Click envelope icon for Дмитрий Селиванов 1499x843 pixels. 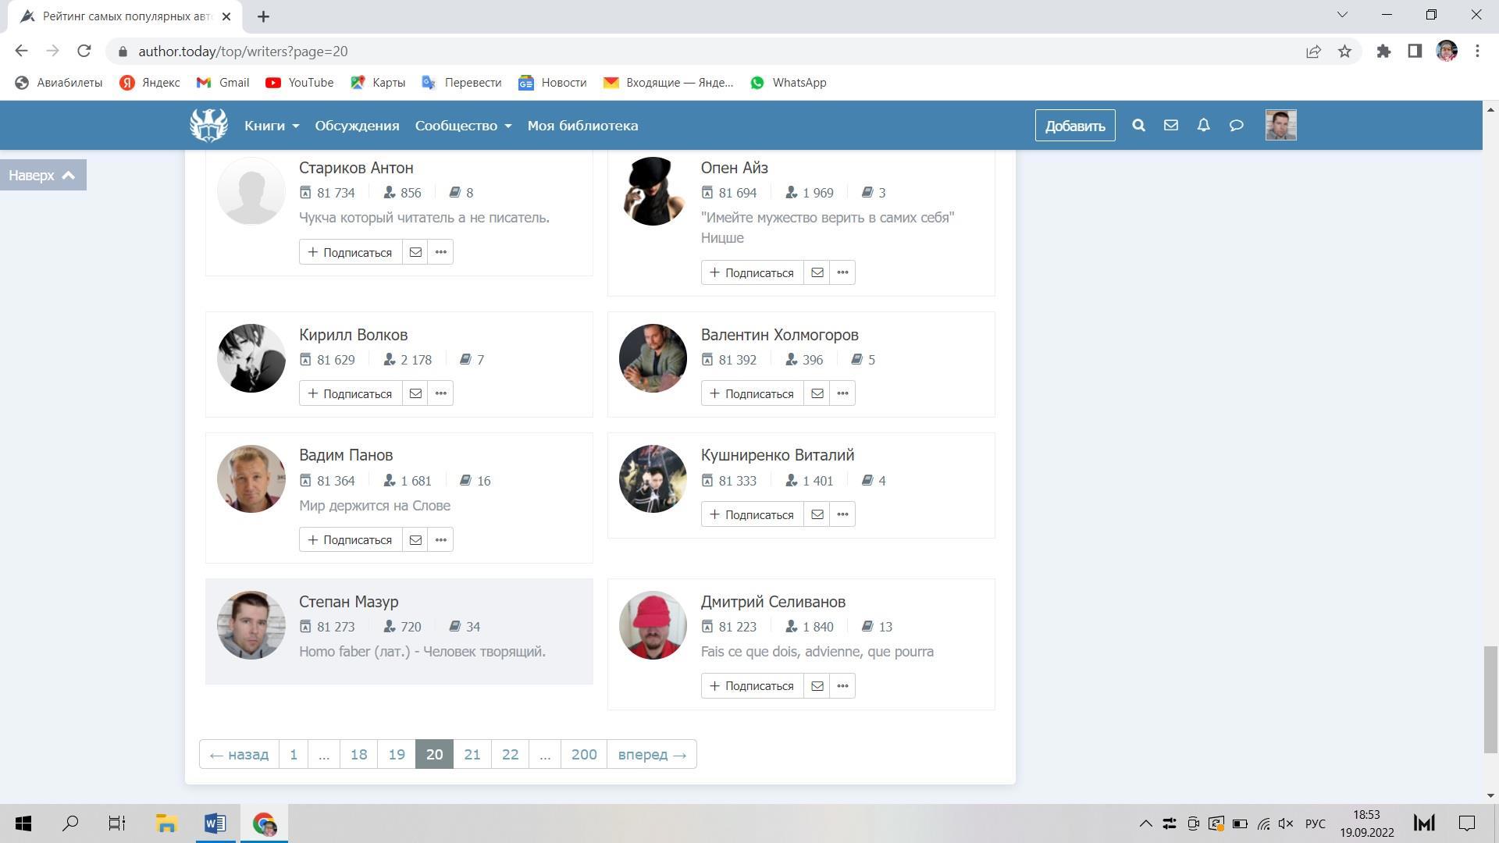pyautogui.click(x=817, y=686)
